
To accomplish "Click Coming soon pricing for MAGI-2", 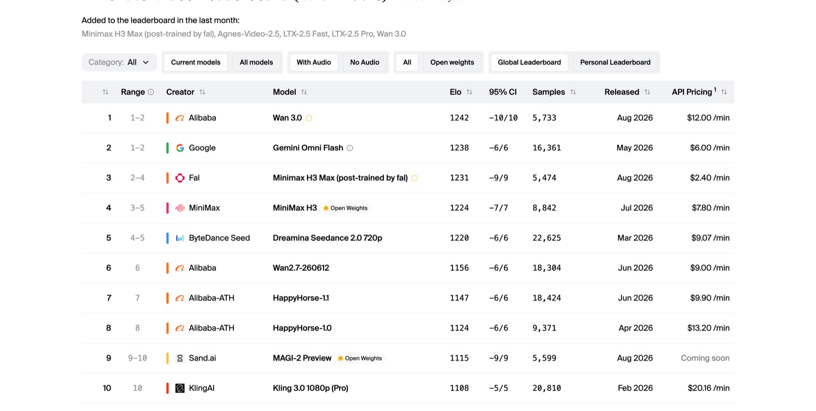I will point(705,358).
